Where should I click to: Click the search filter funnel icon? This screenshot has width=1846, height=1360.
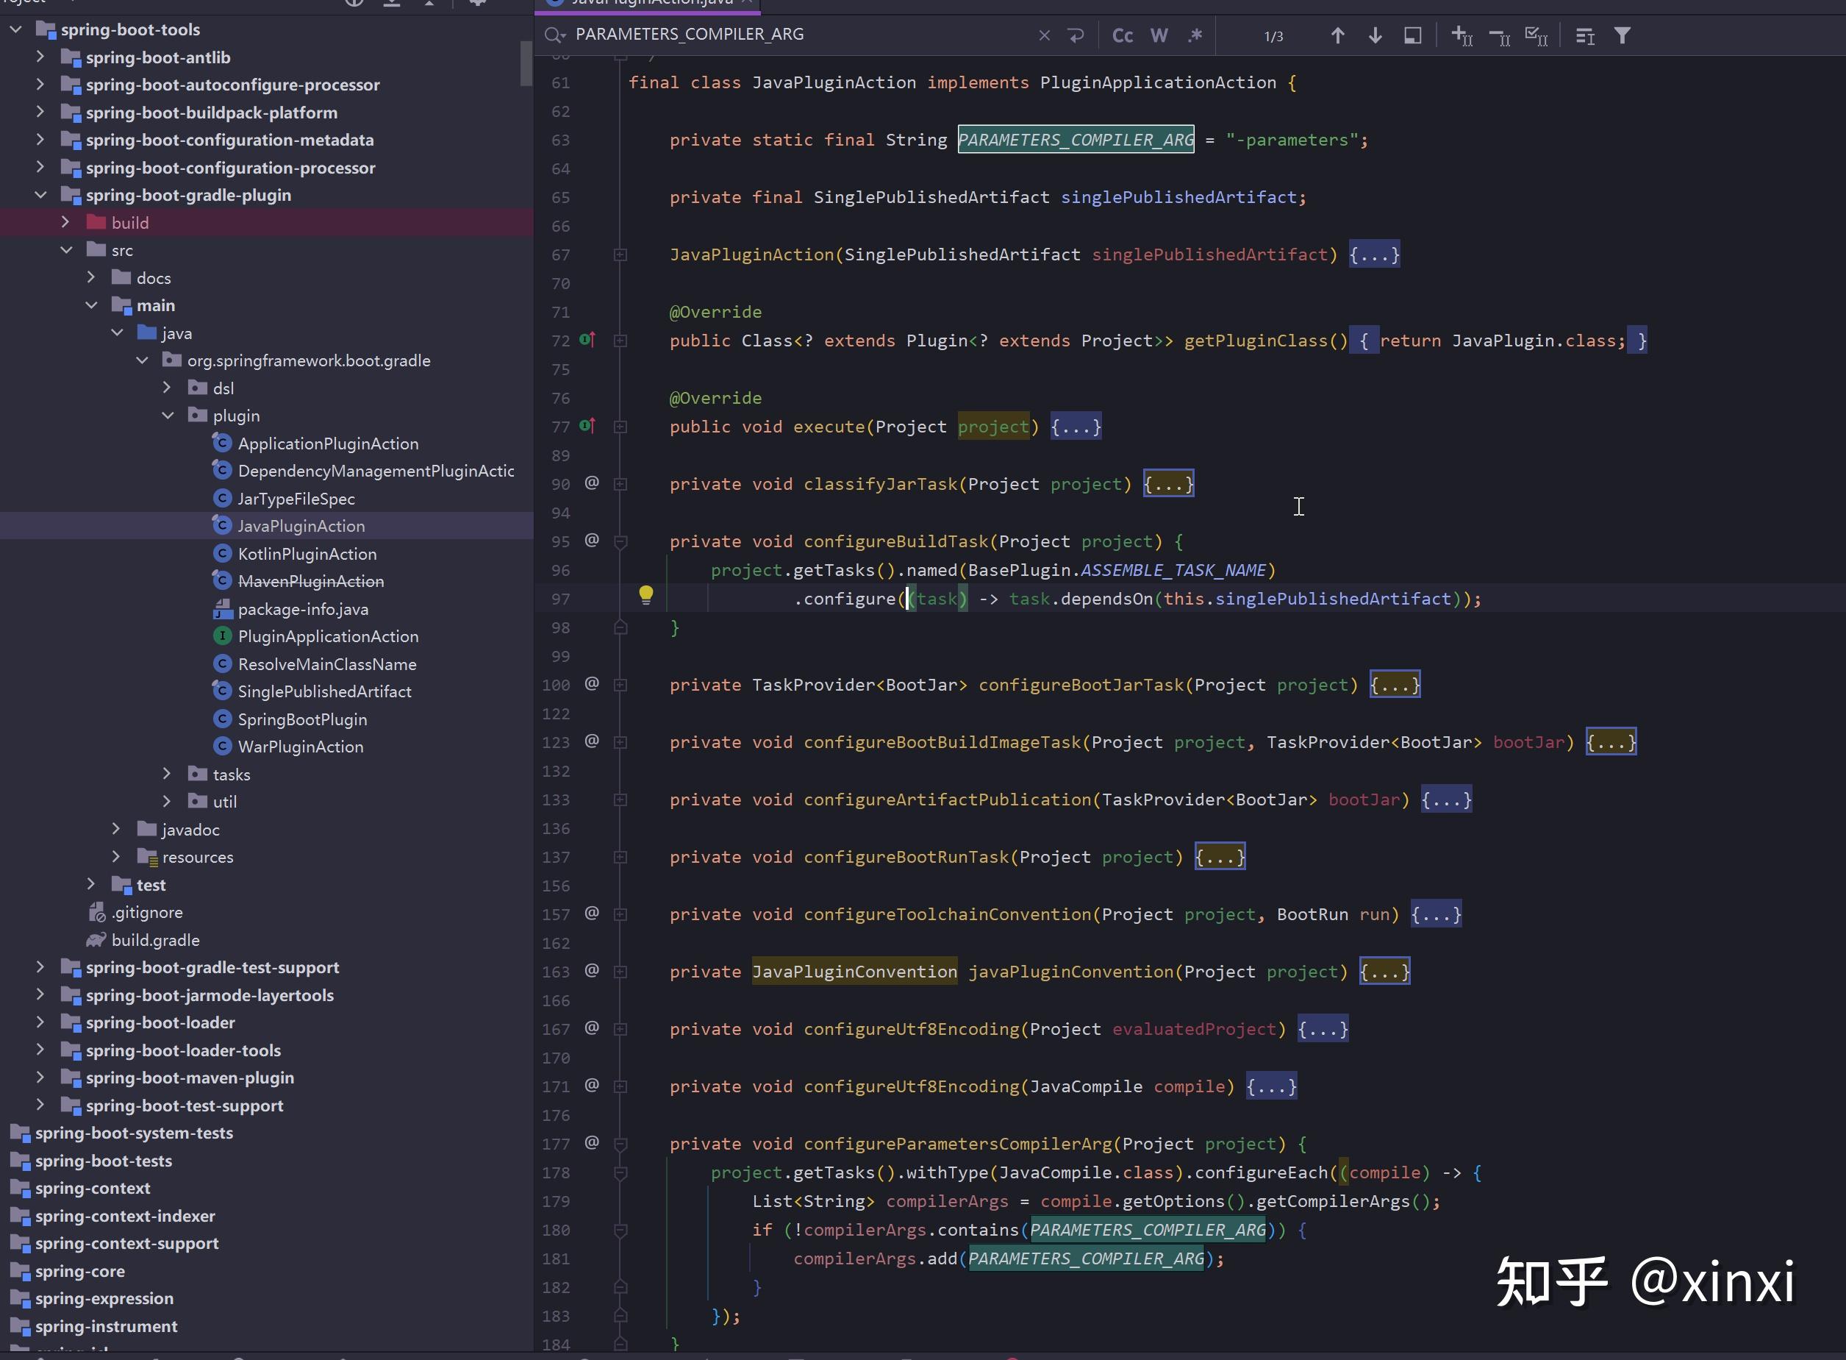[x=1623, y=35]
